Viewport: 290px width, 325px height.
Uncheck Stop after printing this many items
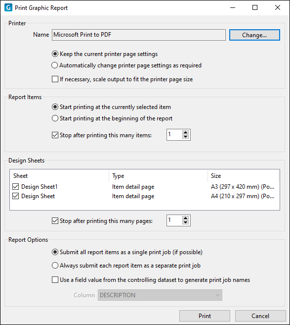[55, 135]
